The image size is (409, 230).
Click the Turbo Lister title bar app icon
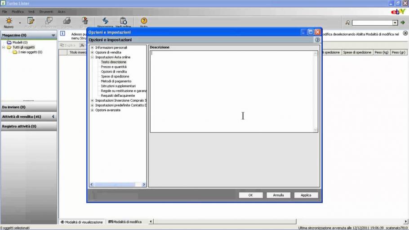[x=3, y=3]
